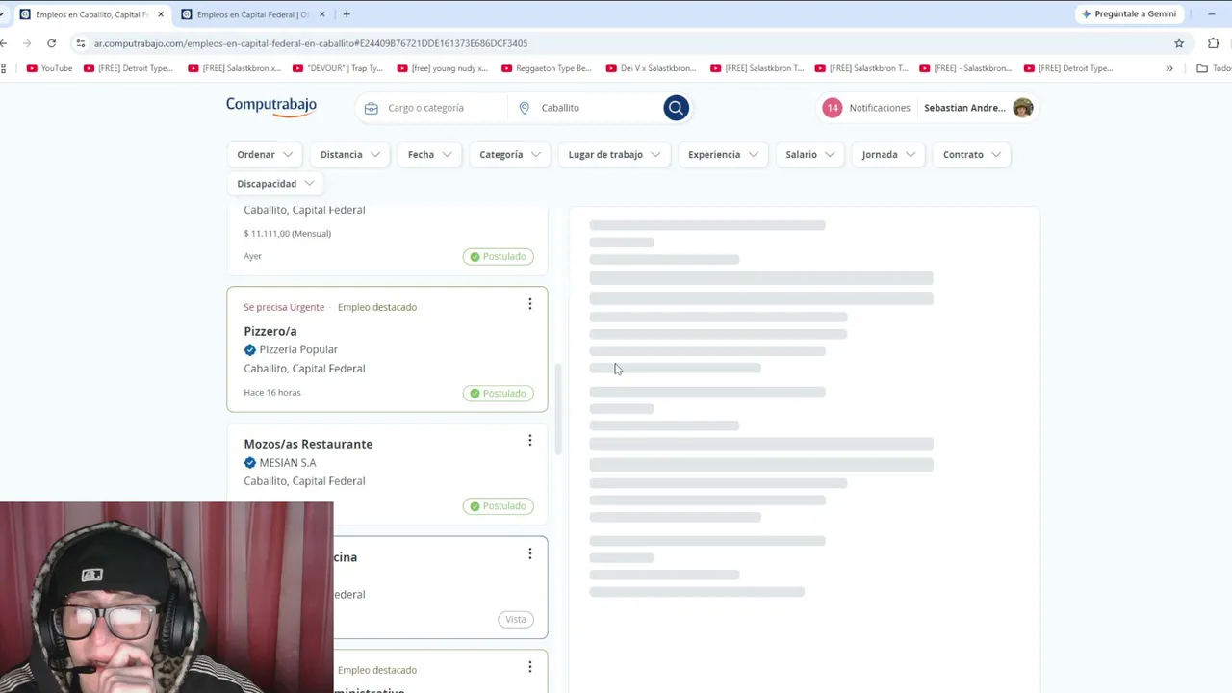Open the Pizzero/a job title

(270, 331)
